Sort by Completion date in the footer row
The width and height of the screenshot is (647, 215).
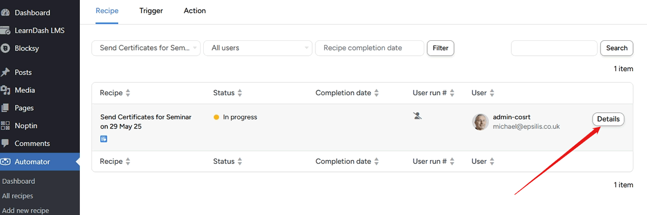pos(348,161)
